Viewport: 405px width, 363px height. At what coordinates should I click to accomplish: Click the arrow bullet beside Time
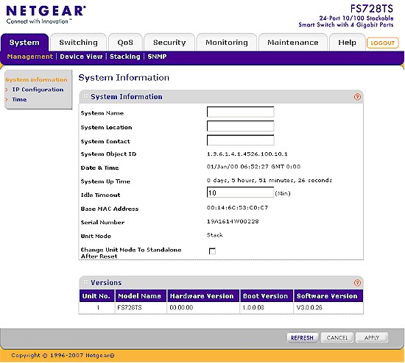(7, 99)
